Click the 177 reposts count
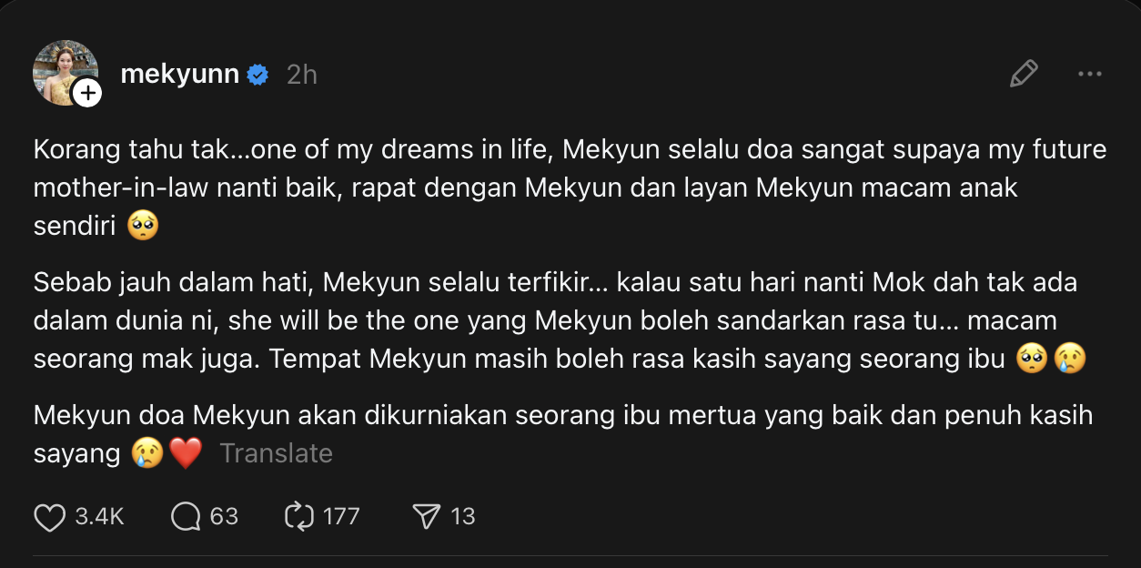Screen dimensions: 1141x568 [x=341, y=517]
